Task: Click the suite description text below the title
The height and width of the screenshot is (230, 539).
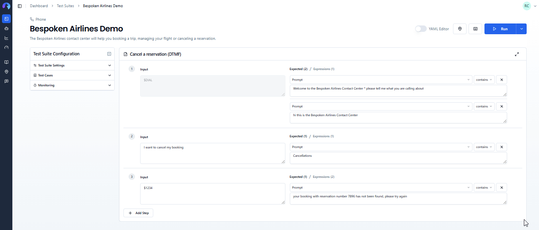Action: coord(123,39)
